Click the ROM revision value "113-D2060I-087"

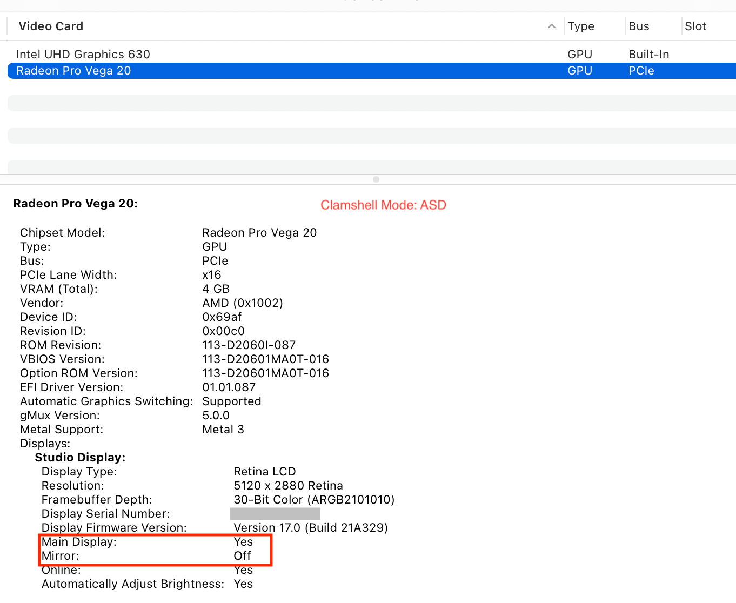coord(249,345)
